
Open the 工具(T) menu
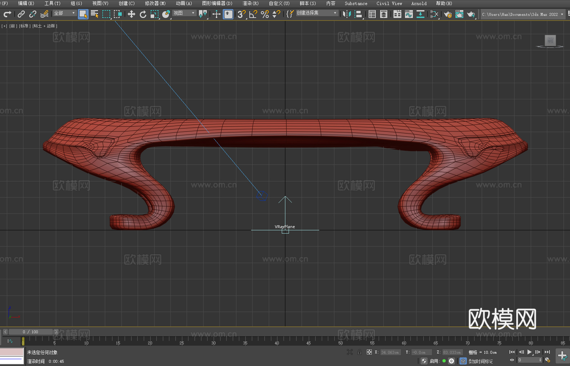(x=52, y=3)
